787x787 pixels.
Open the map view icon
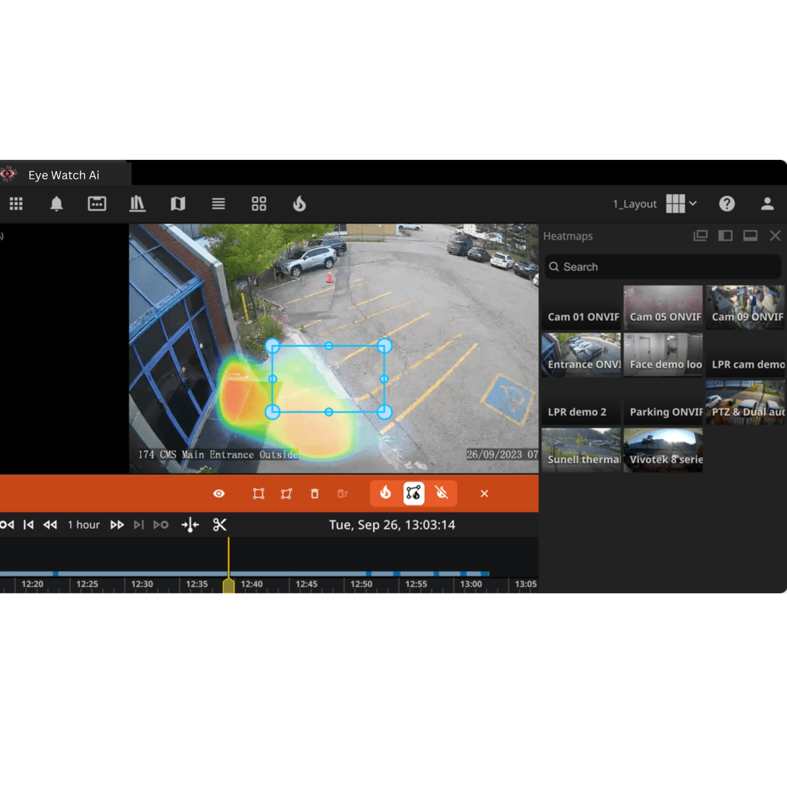click(x=178, y=204)
